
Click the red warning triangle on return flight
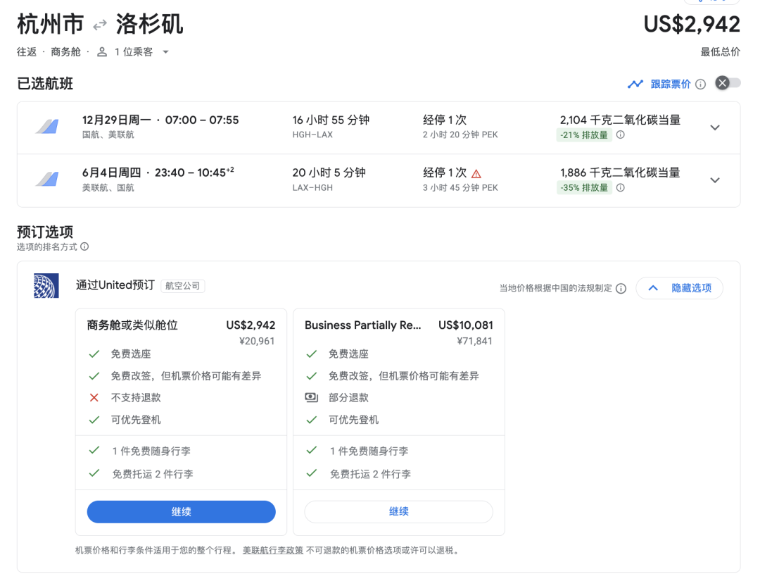tap(476, 173)
